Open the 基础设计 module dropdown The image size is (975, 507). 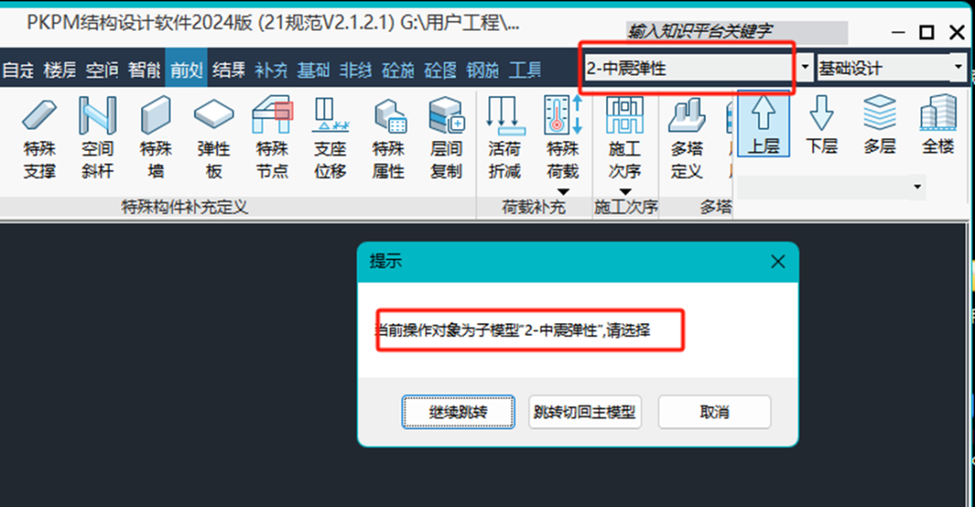point(958,67)
